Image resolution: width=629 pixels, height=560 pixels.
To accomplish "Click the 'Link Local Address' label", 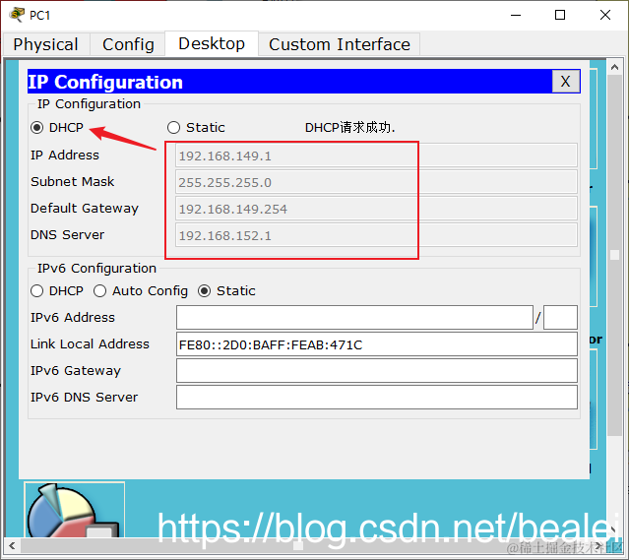I will pos(90,344).
